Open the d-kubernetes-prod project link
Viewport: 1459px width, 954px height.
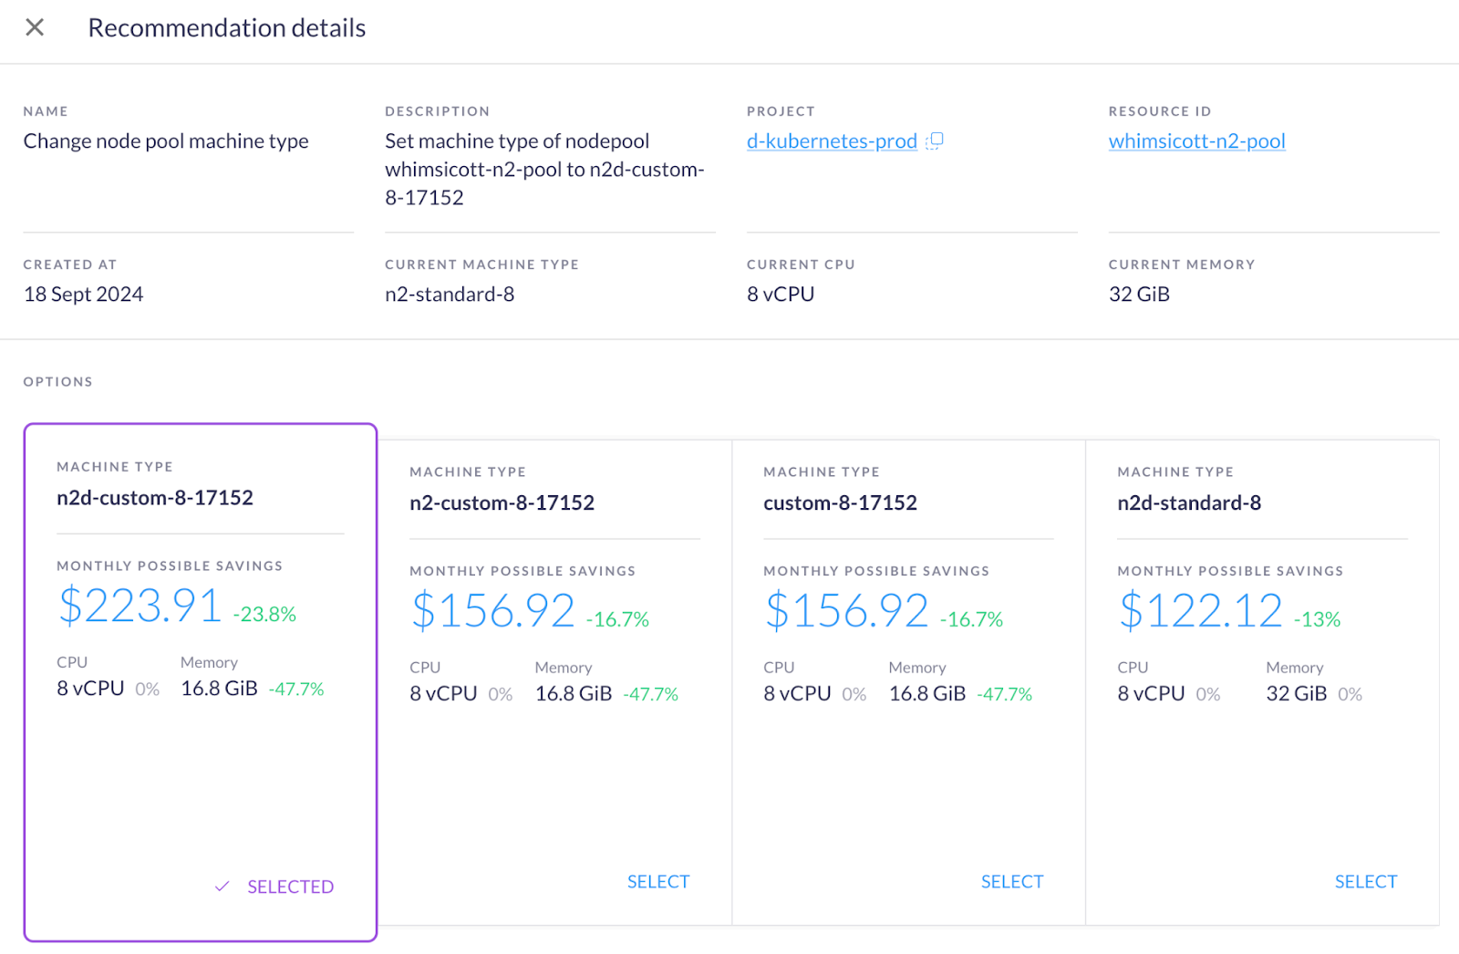(831, 141)
